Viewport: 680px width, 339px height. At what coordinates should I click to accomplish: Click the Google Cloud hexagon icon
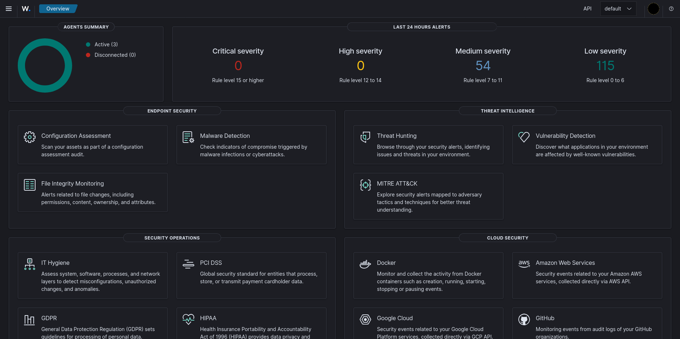365,319
